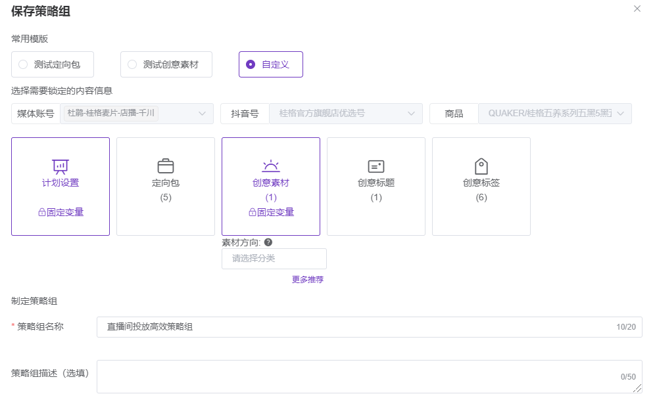Click lock icon under 计划设置
Viewport: 655px width, 398px height.
[42, 212]
